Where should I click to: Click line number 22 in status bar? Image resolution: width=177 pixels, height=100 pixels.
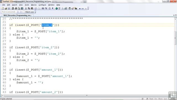tap(143, 99)
